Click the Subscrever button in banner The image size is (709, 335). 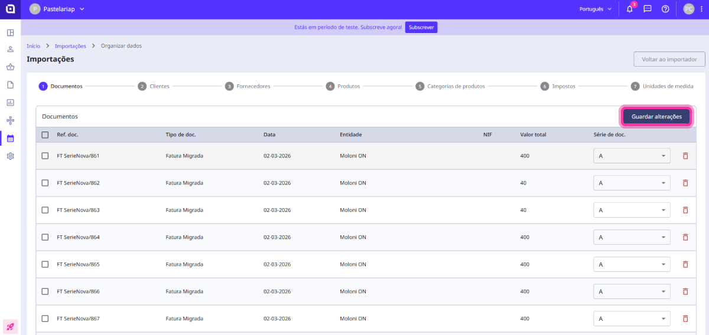point(421,28)
